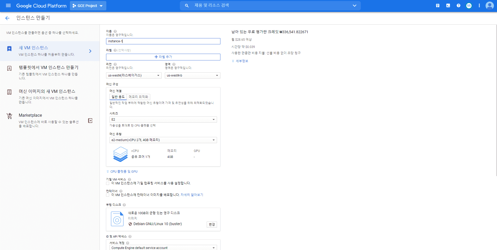Click the resource search input field
This screenshot has width=497, height=250.
point(270,5)
